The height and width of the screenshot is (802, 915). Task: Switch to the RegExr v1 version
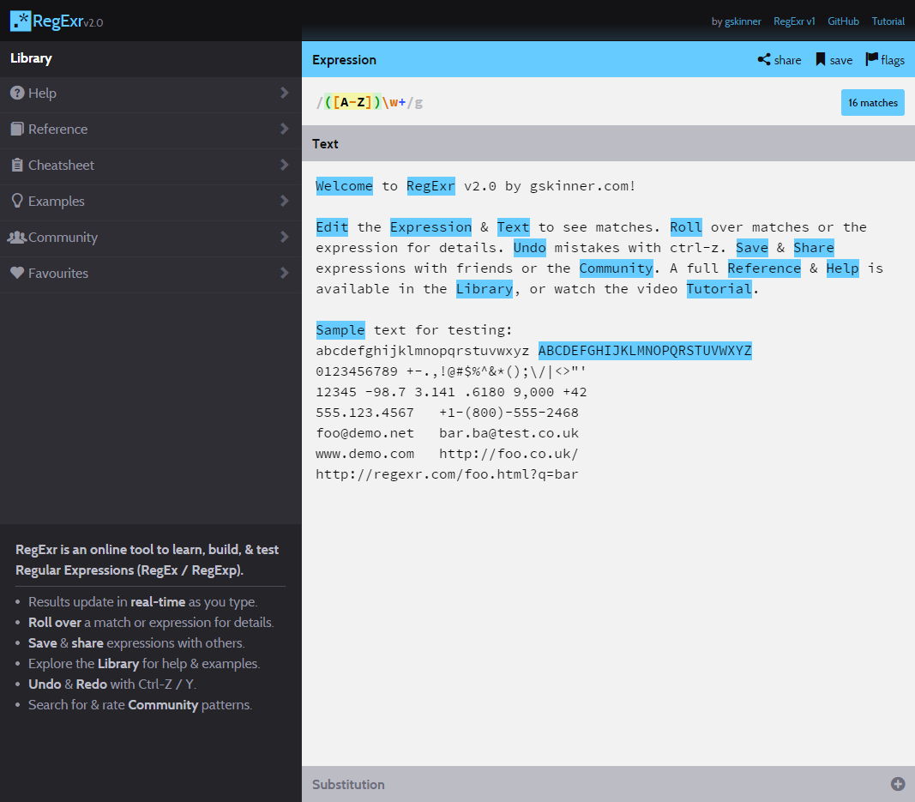tap(794, 21)
